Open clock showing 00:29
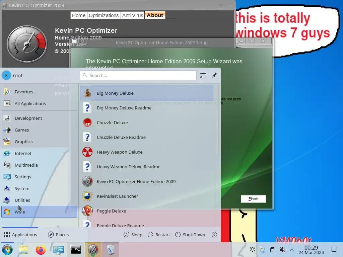 (x=311, y=250)
